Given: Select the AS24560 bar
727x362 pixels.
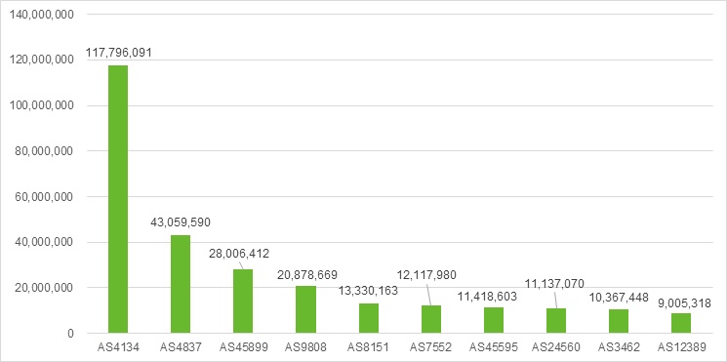Looking at the screenshot, I should (556, 320).
